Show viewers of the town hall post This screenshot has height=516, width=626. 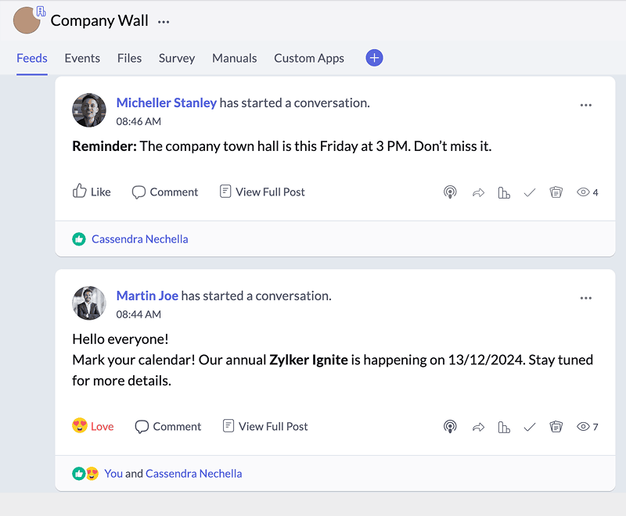pyautogui.click(x=588, y=192)
